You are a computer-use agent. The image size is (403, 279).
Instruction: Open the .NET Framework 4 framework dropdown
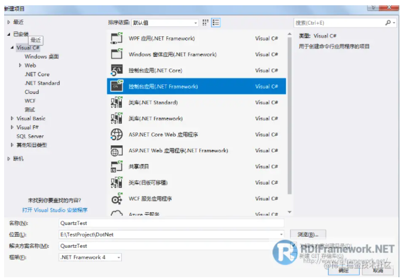click(x=90, y=257)
